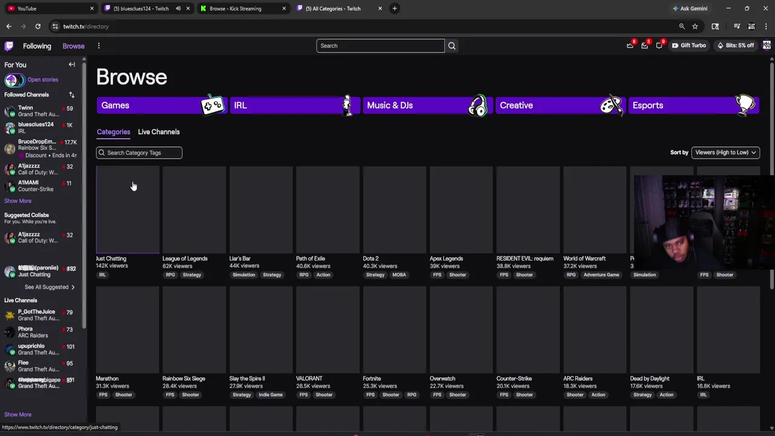The width and height of the screenshot is (775, 436).
Task: Open Sort by Viewers (High to Low) dropdown
Action: 725,153
